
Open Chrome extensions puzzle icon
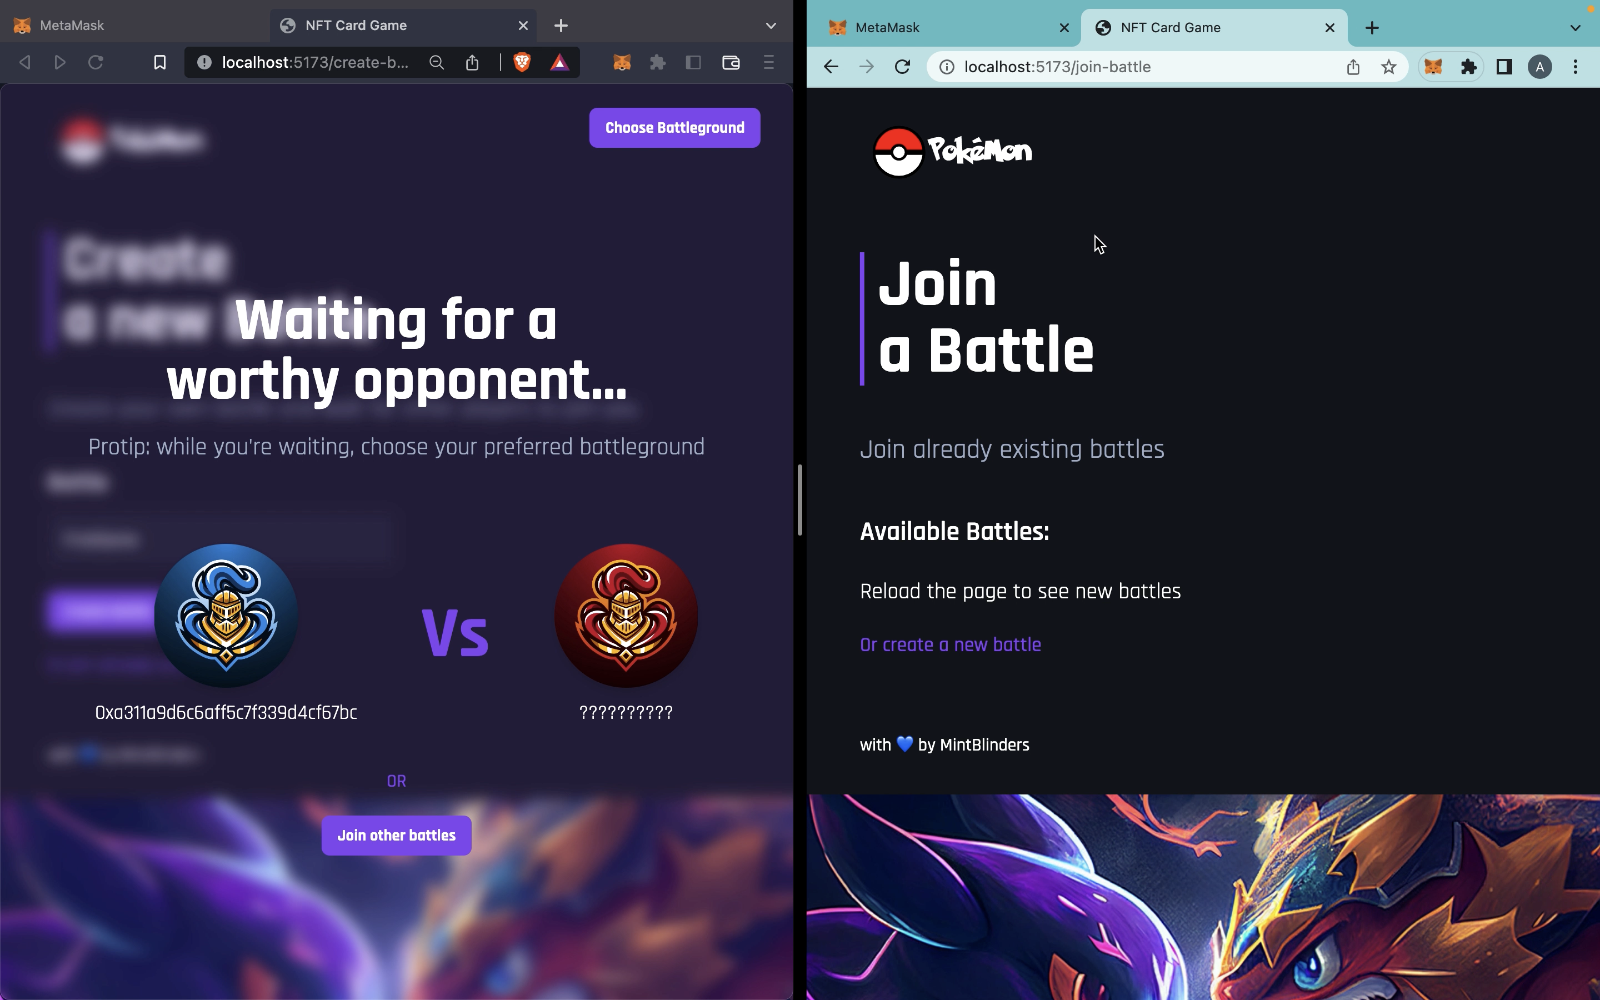coord(1468,67)
